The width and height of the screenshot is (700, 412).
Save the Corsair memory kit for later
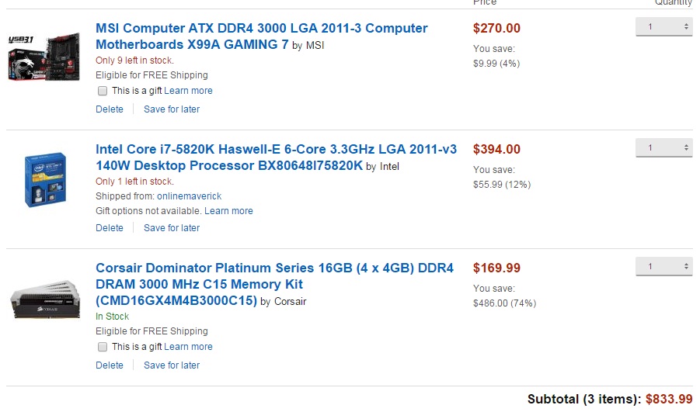172,365
